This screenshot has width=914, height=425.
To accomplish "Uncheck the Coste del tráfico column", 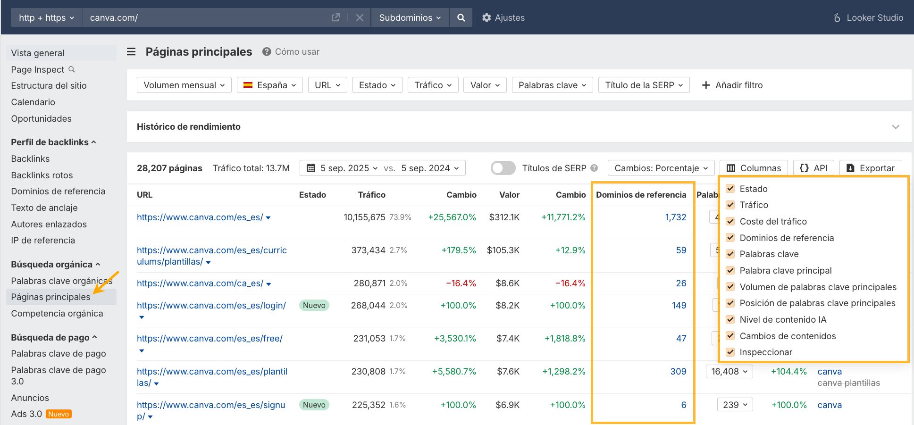I will coord(730,221).
